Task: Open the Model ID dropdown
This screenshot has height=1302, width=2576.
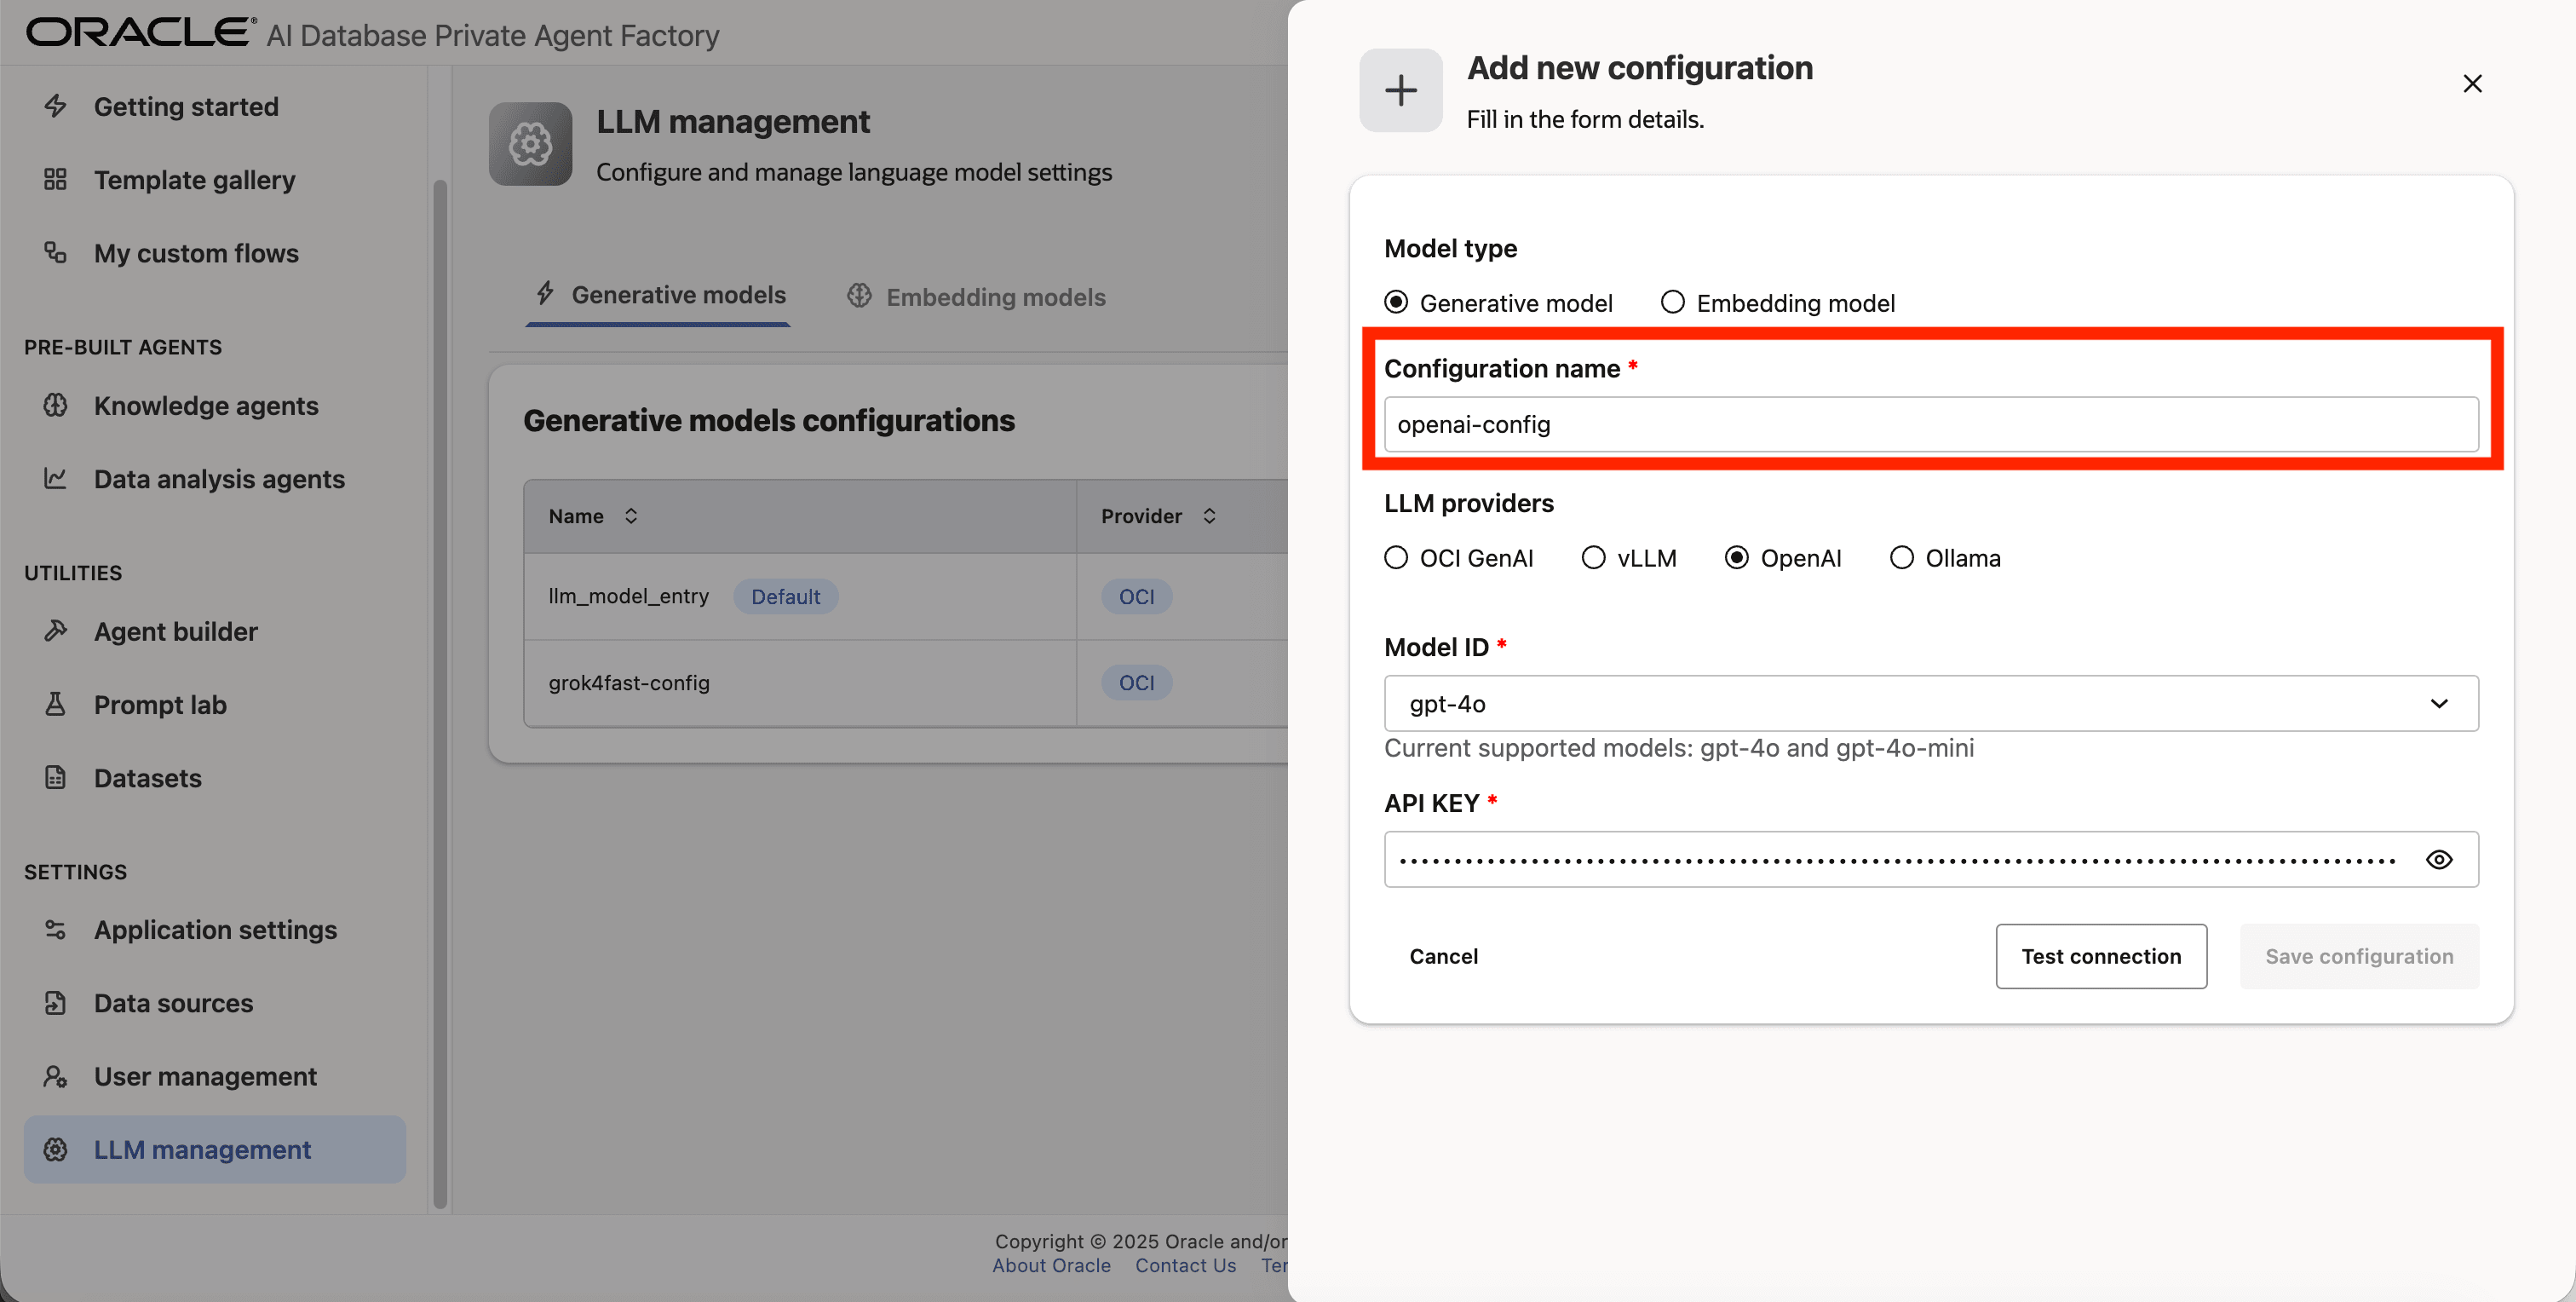Action: pos(2439,703)
